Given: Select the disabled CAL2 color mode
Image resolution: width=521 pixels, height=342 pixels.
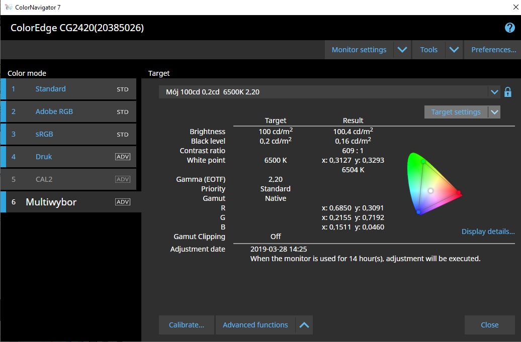Looking at the screenshot, I should pos(44,179).
